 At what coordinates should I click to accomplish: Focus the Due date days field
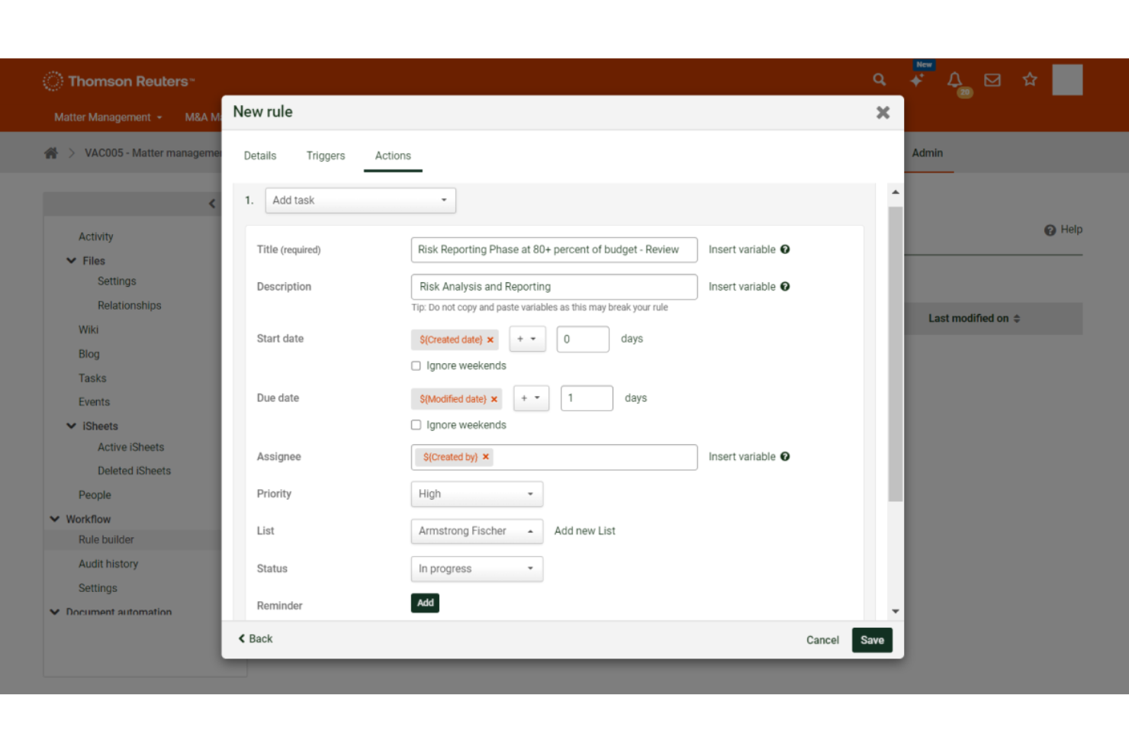coord(587,398)
